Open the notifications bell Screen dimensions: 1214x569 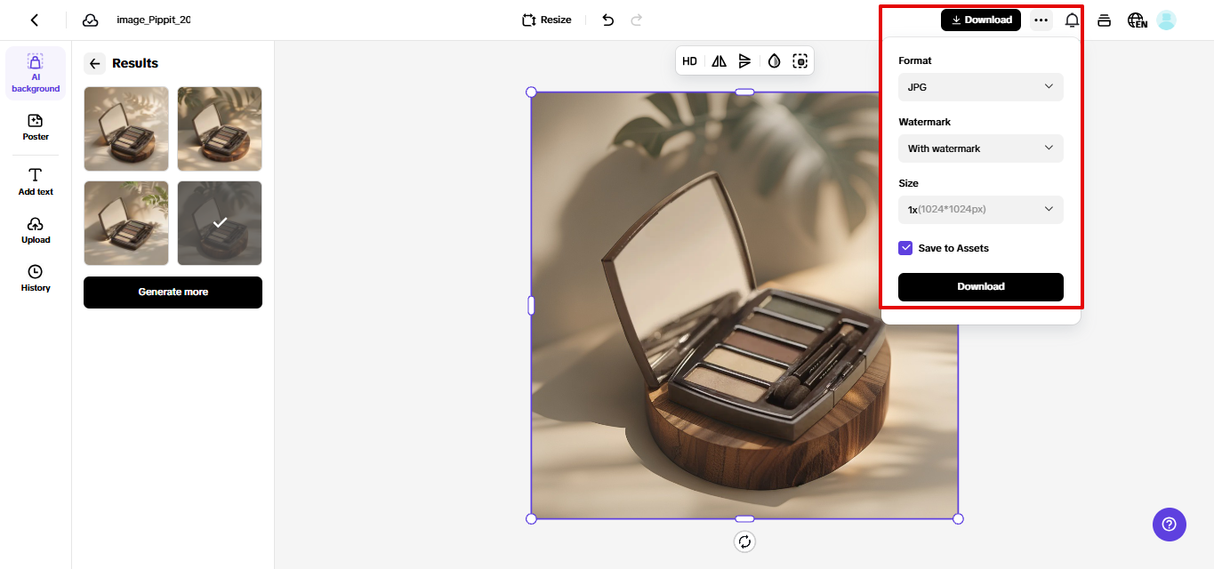[1072, 19]
